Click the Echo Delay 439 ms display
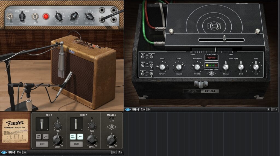Screen dimensions: 280x156 coord(211,58)
